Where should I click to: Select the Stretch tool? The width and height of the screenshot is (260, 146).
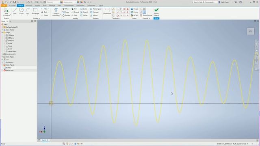[x=84, y=12]
